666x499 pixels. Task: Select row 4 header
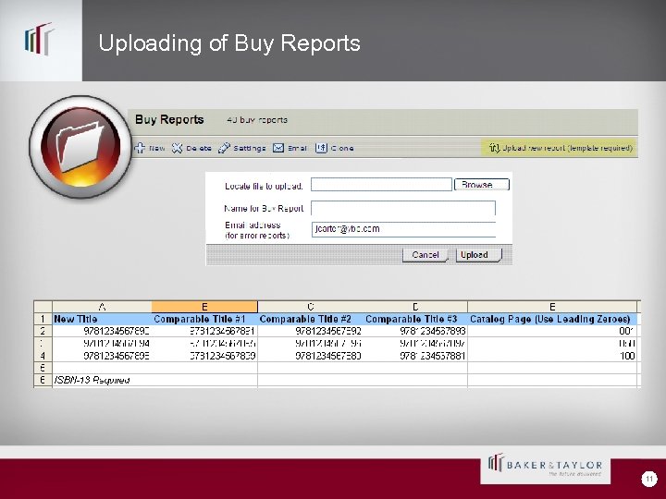[x=43, y=356]
